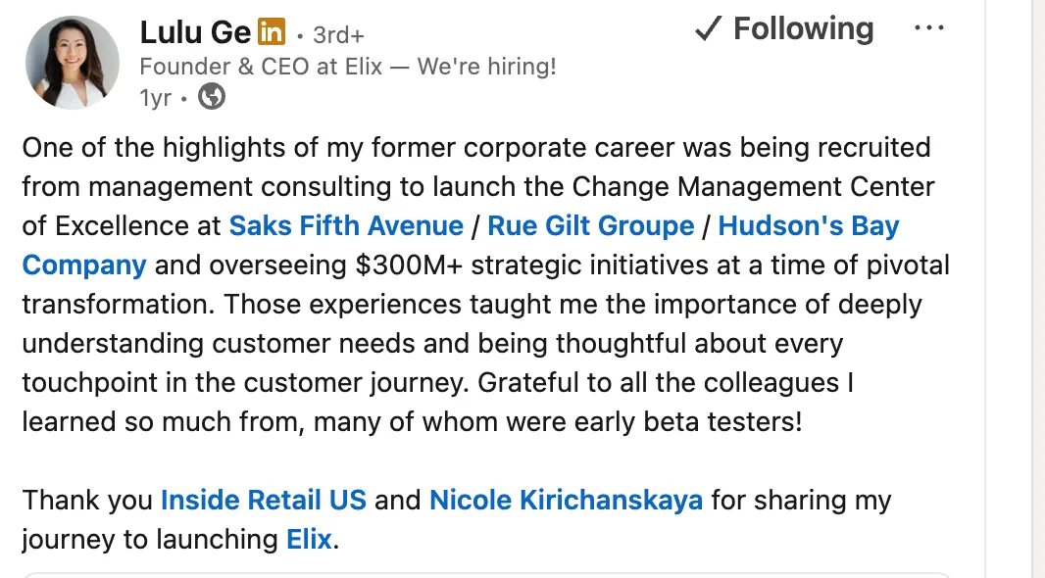Click the LinkedIn badge next to Lulu Ge
This screenshot has height=578, width=1045.
(x=272, y=32)
